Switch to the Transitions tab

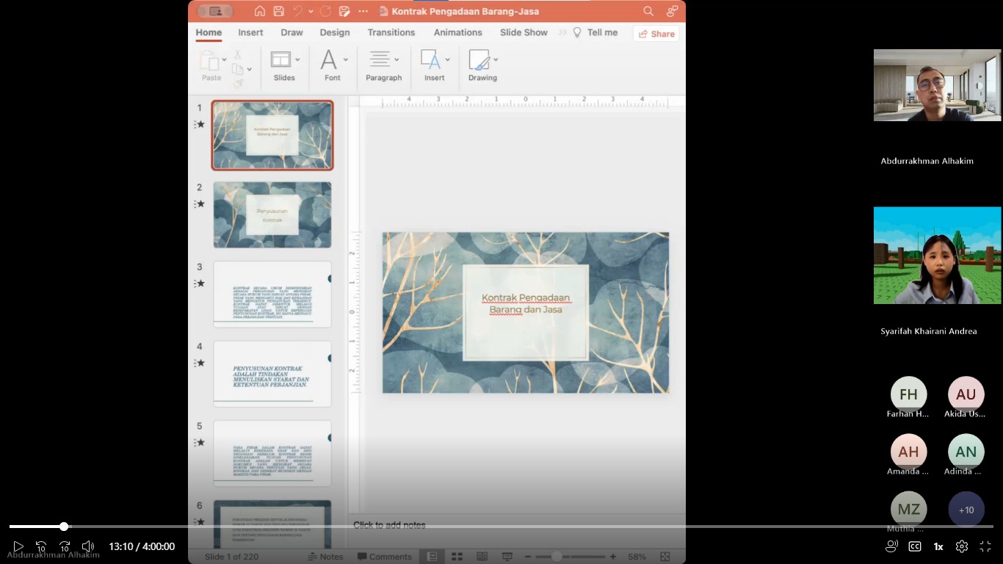391,32
